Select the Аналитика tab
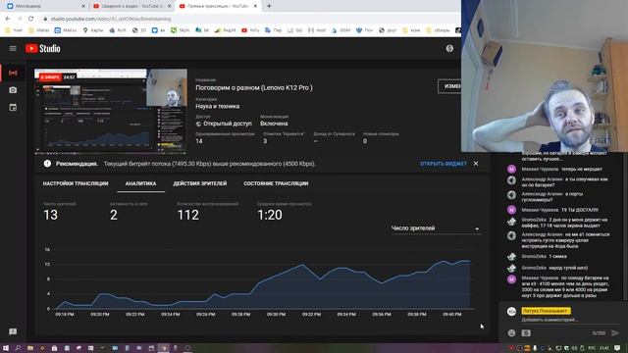 point(140,183)
